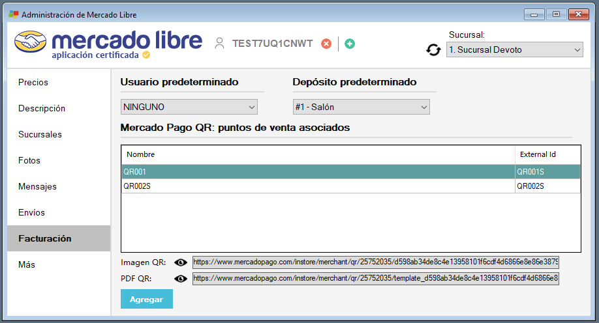Click the External Id column header

(x=547, y=154)
